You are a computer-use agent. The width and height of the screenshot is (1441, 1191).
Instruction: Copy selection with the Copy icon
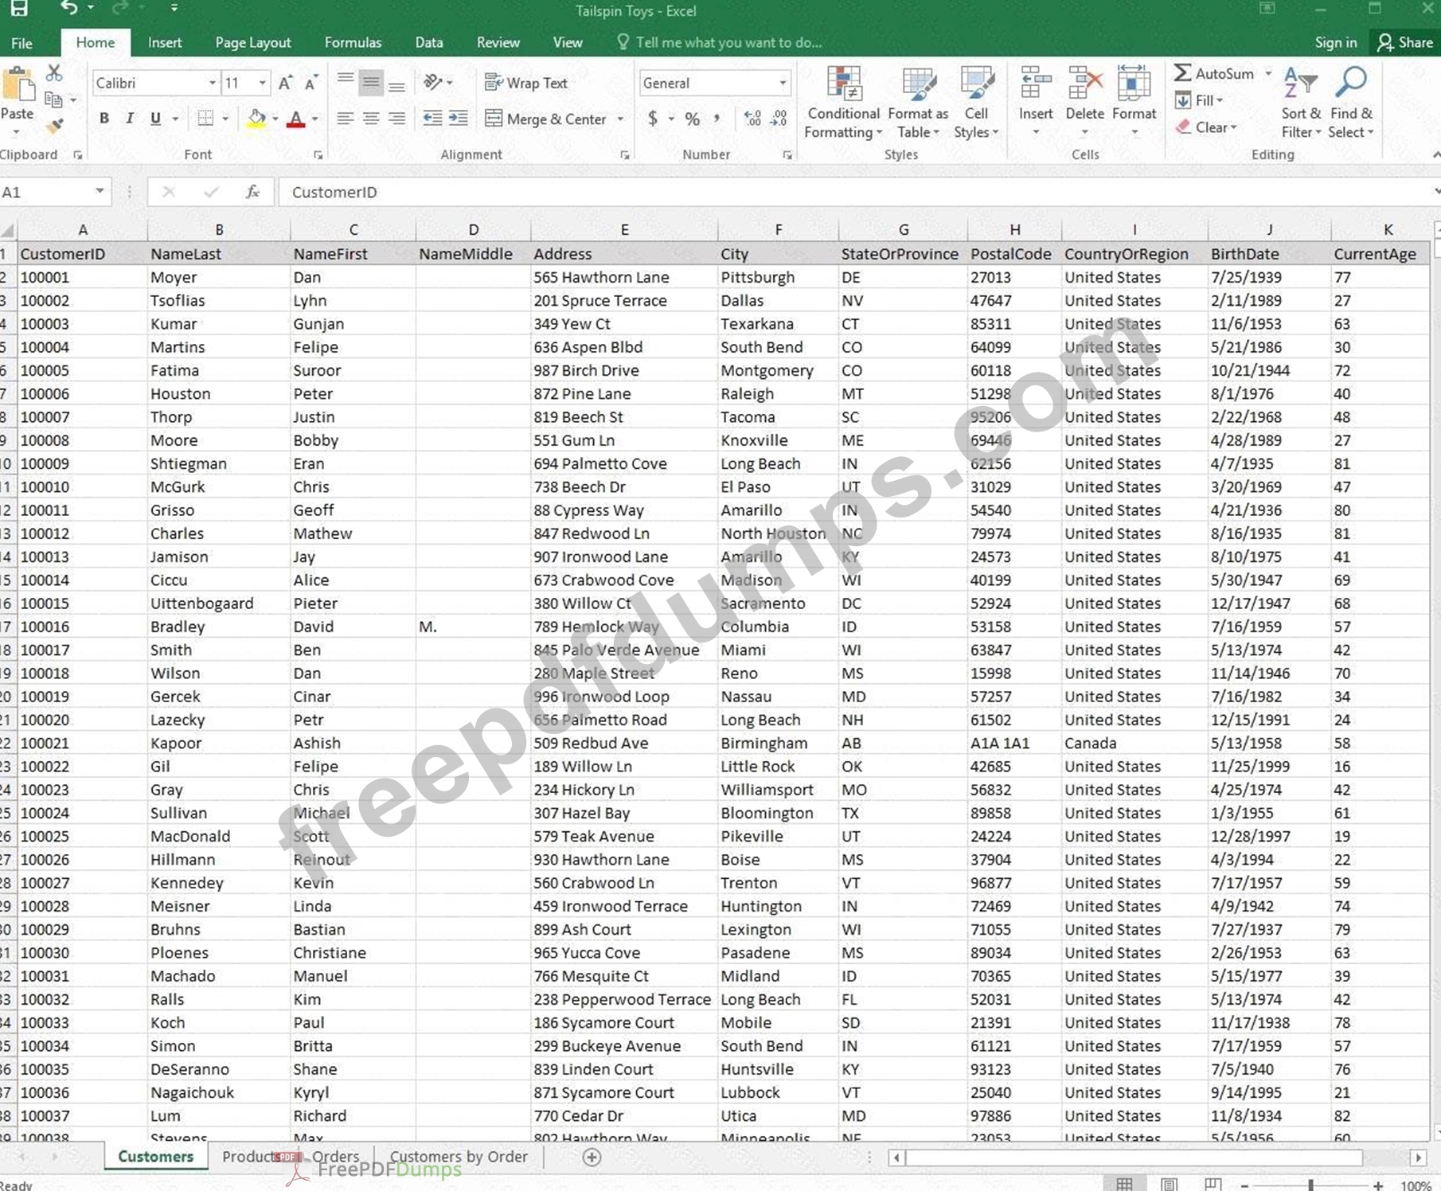point(53,100)
